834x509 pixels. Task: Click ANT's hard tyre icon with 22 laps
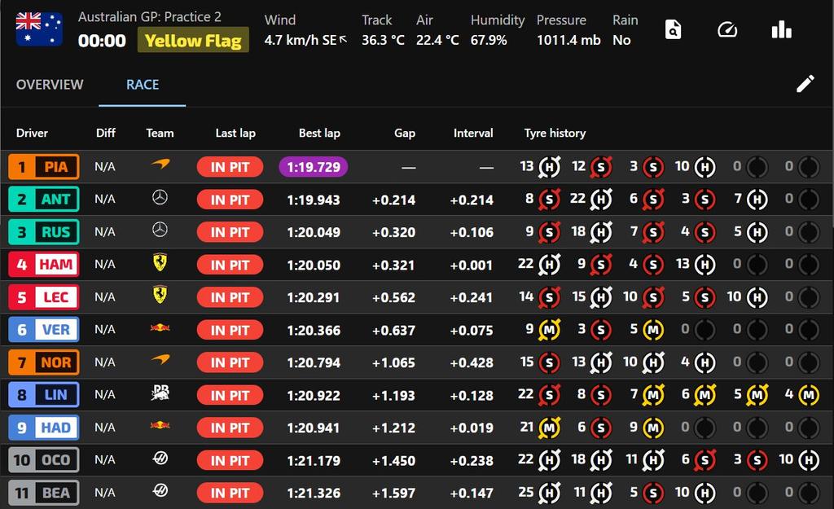pos(601,200)
